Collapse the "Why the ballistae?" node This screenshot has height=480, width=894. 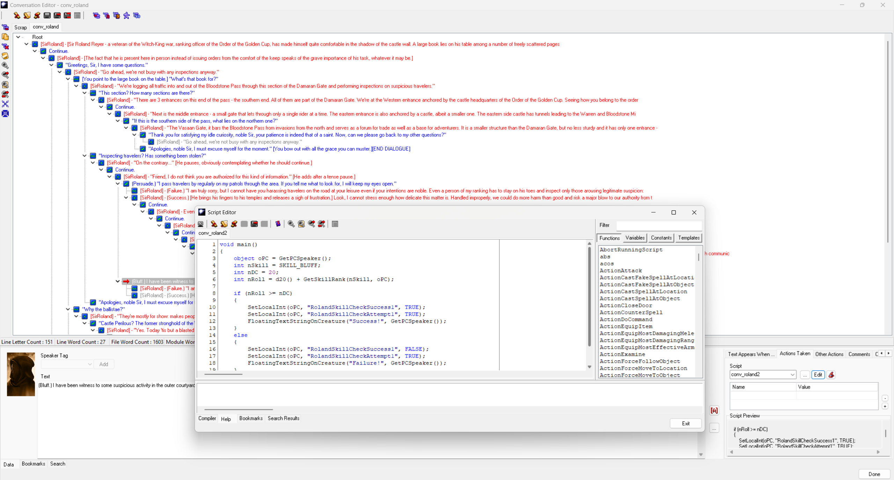point(68,309)
